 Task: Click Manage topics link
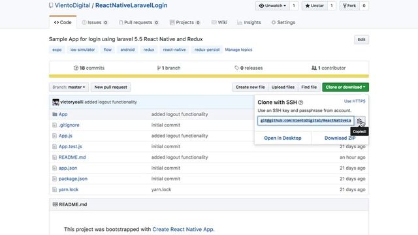coord(238,50)
